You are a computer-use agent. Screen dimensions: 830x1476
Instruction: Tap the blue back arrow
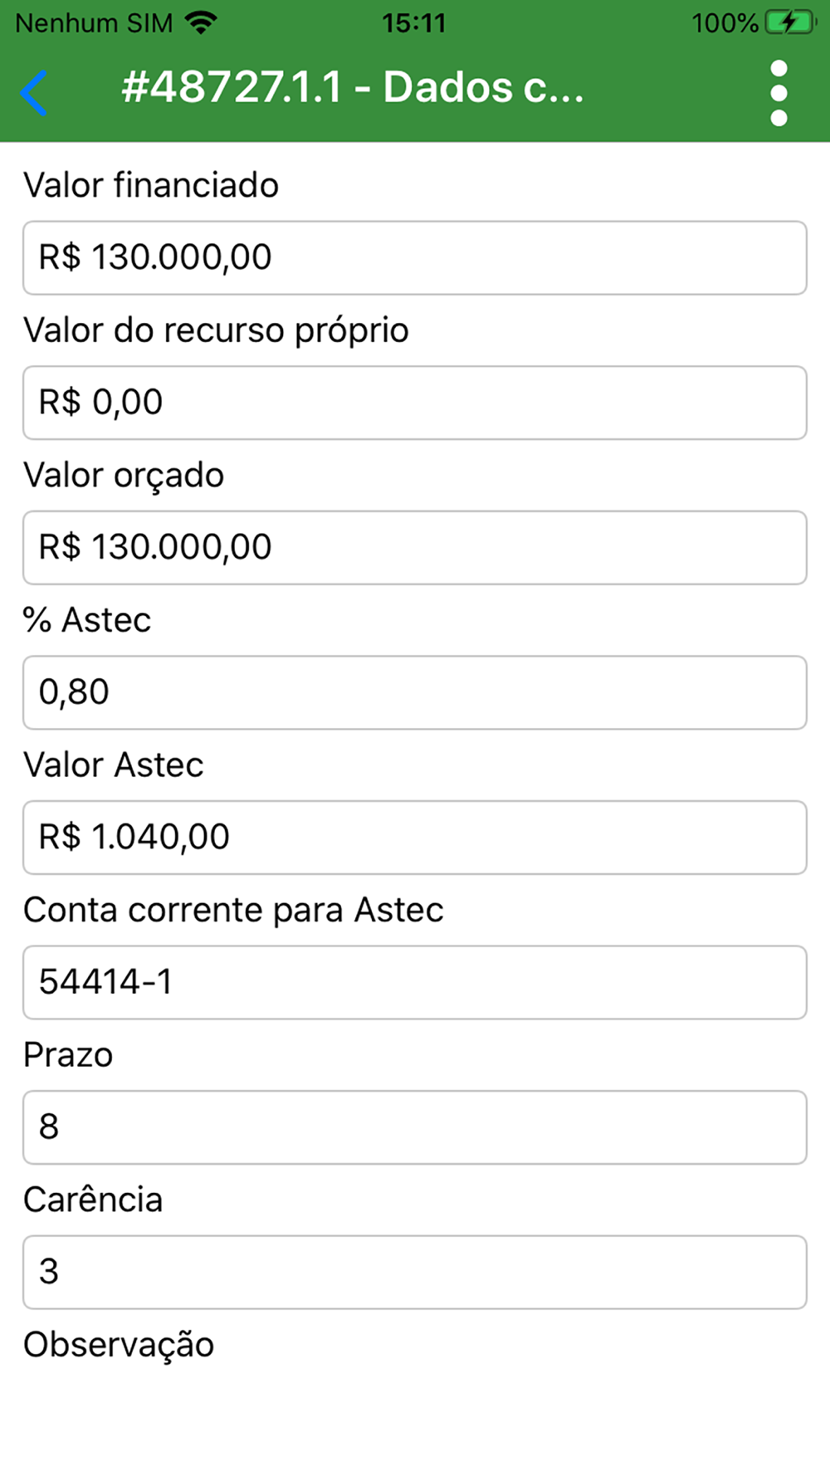pos(34,91)
